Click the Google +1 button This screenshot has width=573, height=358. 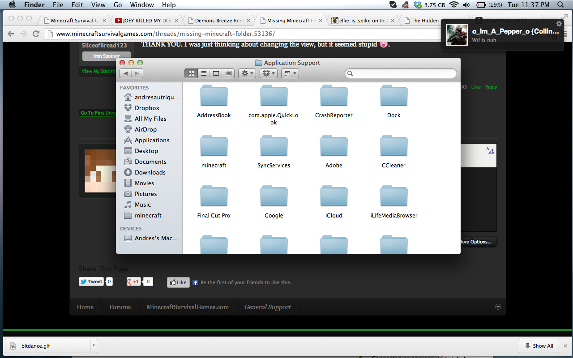[x=134, y=281]
